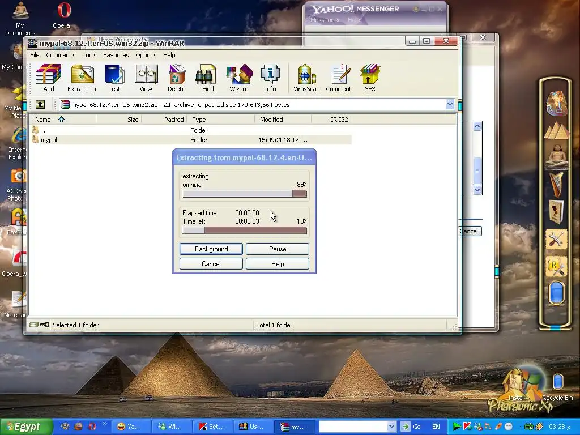Click the Packed column header
The width and height of the screenshot is (580, 435).
[164, 120]
